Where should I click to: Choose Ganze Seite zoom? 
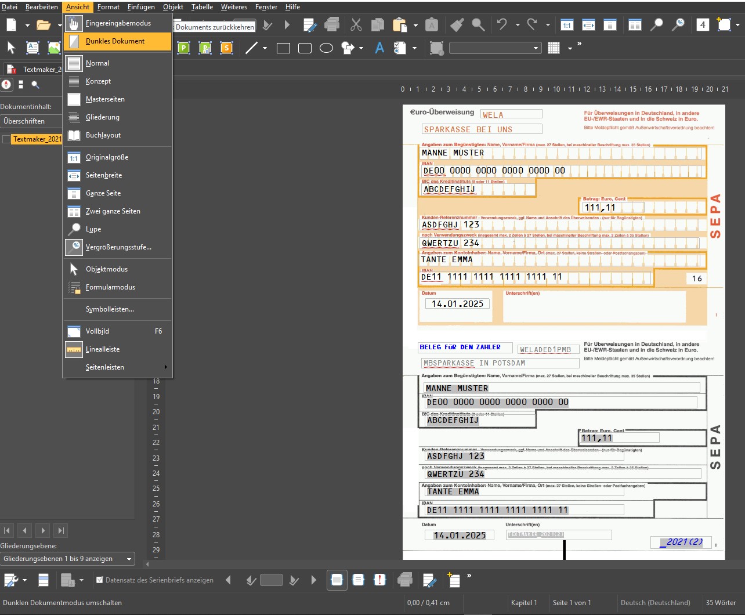(117, 193)
